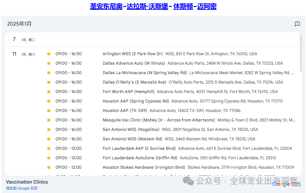Screen dimensions: 307x193
Task: Open Houston AAP (Spring Cypress Rd) event
Action: (136, 101)
